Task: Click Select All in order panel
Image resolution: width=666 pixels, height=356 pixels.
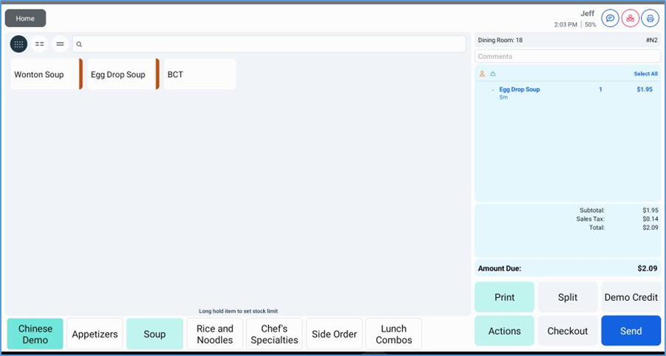Action: click(x=645, y=74)
